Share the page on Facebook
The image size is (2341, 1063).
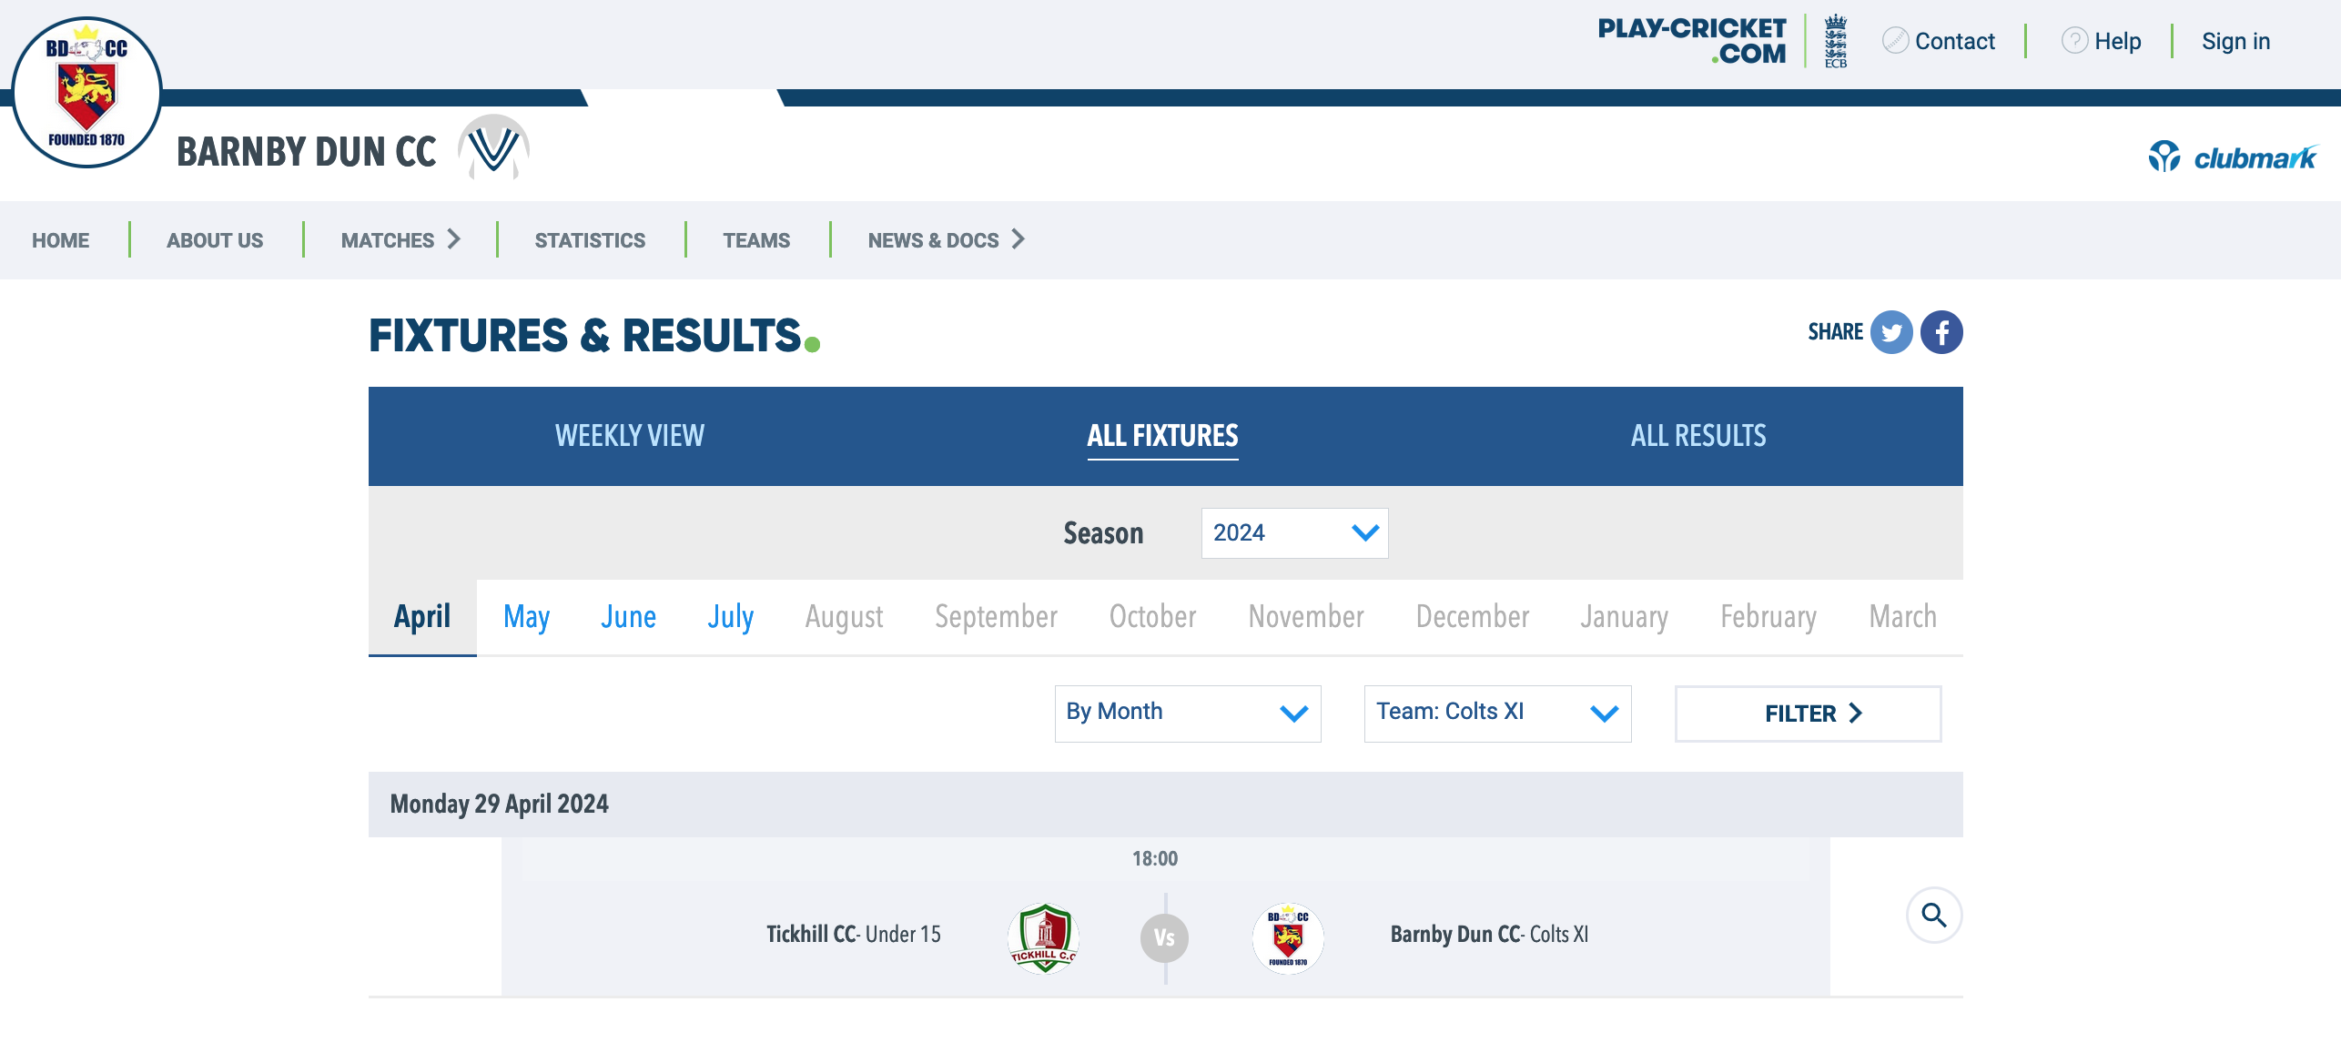click(x=1941, y=332)
